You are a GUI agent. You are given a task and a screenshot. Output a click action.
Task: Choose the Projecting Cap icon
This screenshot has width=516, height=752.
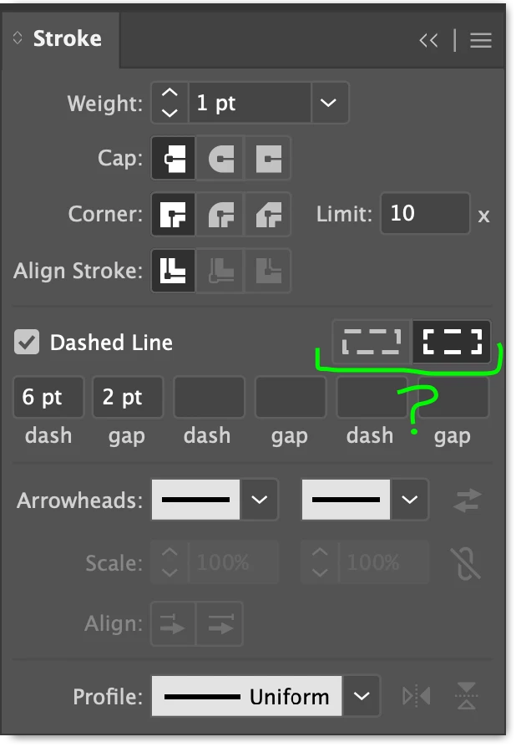click(x=268, y=158)
